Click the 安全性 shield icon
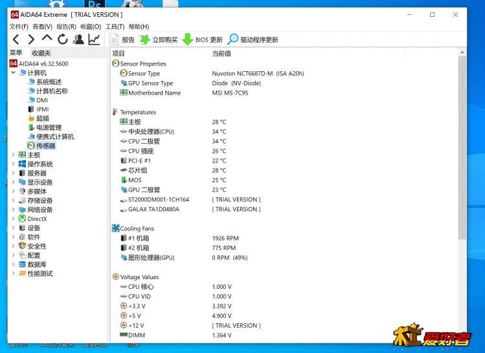 pyautogui.click(x=22, y=246)
